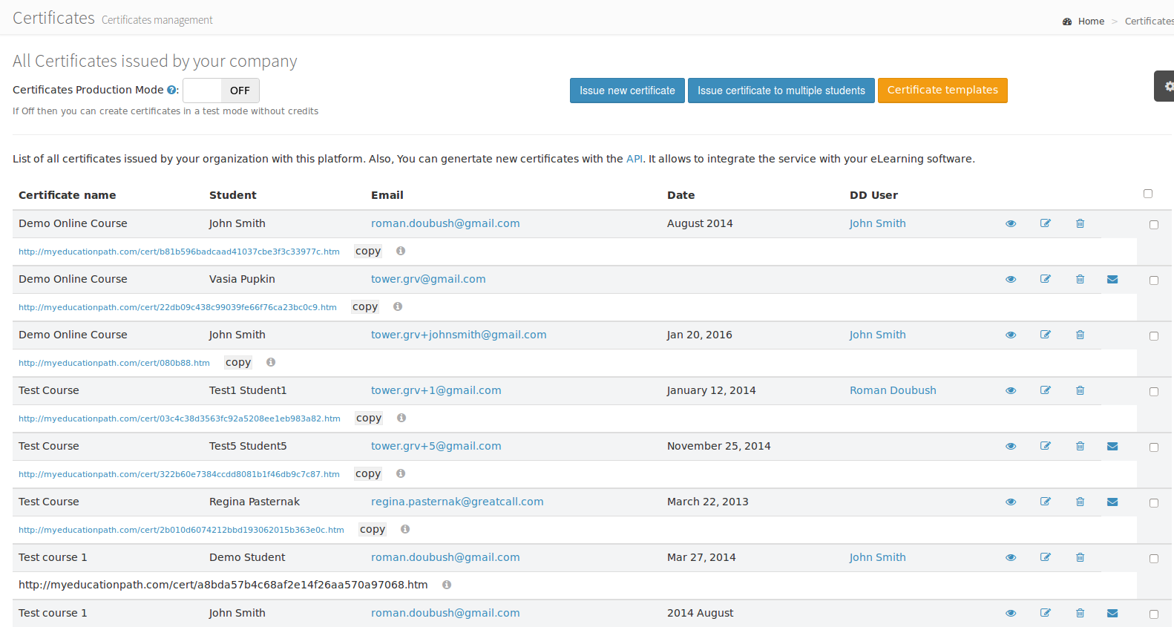Open Certificate templates
Screen dimensions: 1174x627
pyautogui.click(x=942, y=91)
